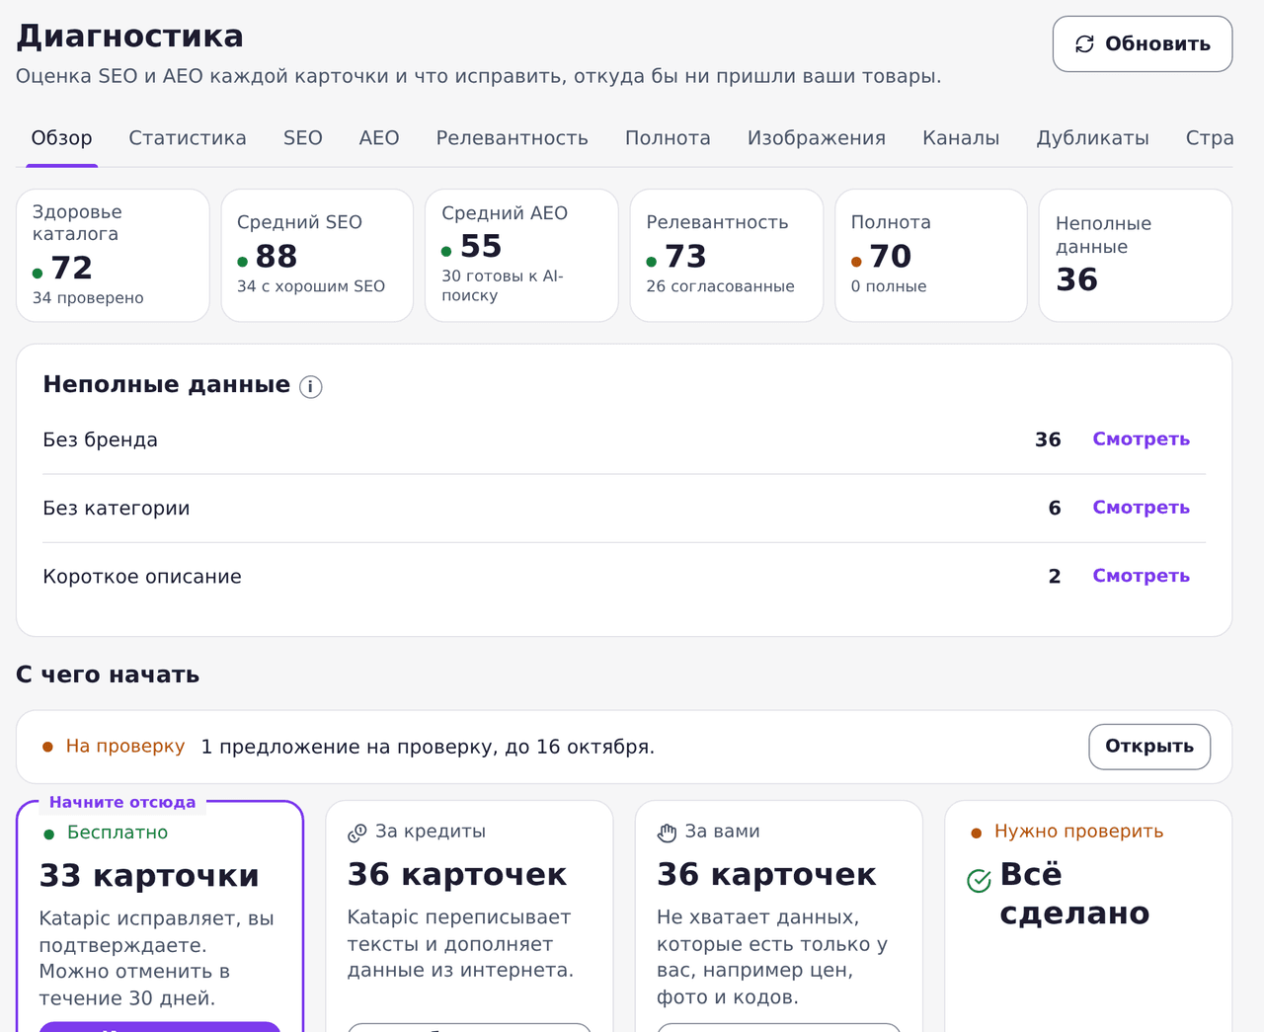Click the 33 карточки heading

coord(149,876)
